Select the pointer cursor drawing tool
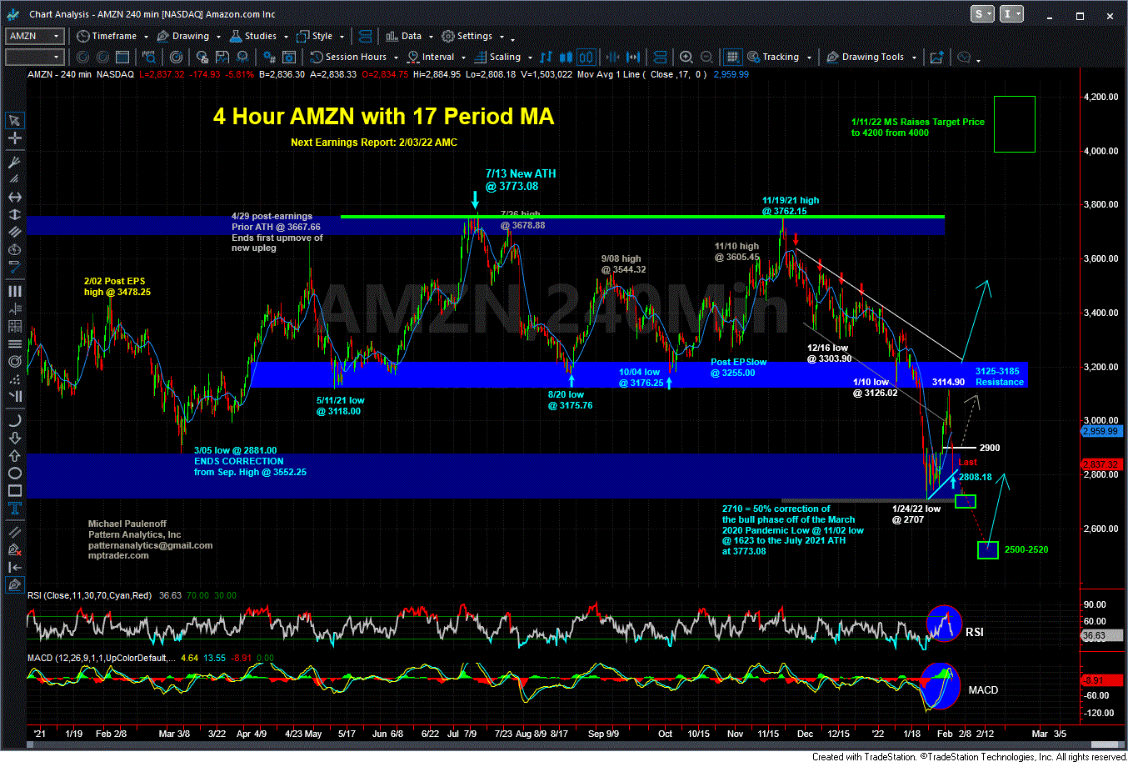1128x762 pixels. pos(14,120)
